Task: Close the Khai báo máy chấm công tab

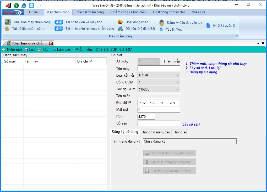Action: click(51, 43)
